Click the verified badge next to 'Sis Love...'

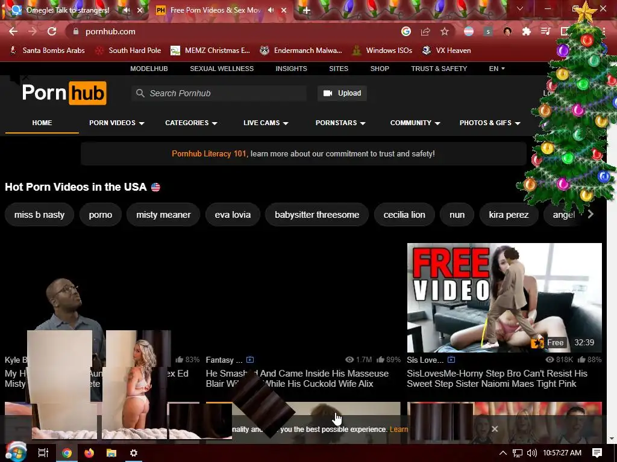(x=451, y=360)
